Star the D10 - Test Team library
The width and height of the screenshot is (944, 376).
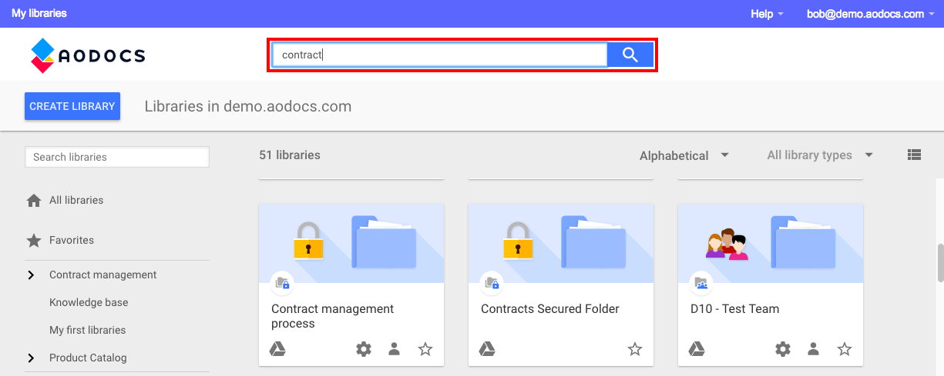pos(845,349)
